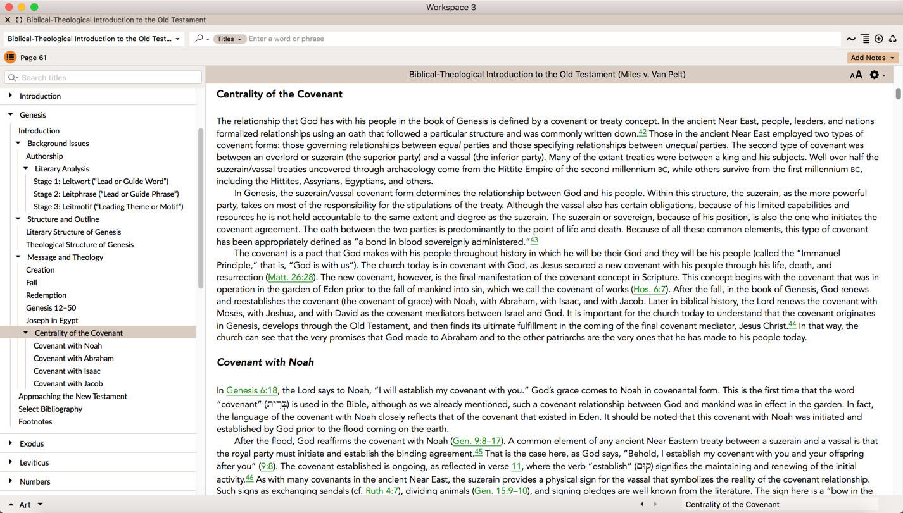Click the indented-lines outline icon

[865, 39]
